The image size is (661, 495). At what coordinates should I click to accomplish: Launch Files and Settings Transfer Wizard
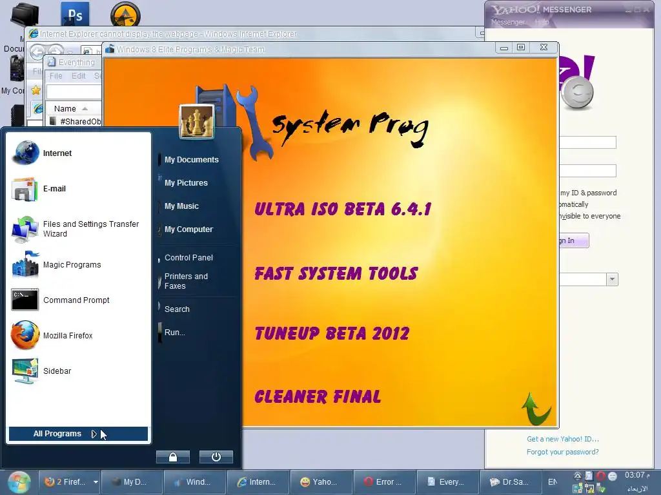click(79, 229)
